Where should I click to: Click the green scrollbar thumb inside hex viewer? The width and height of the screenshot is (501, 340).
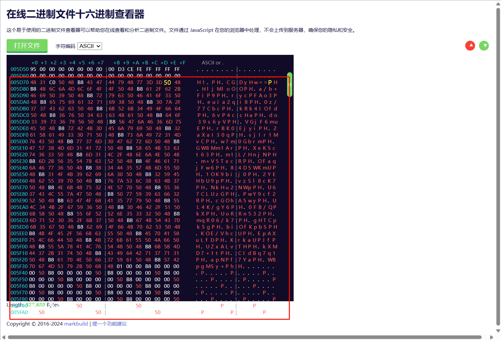coord(289,84)
